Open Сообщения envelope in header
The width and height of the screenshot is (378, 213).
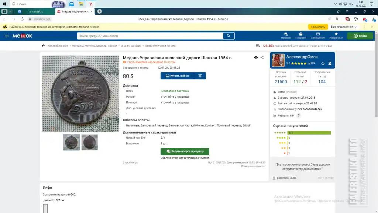coord(318,35)
